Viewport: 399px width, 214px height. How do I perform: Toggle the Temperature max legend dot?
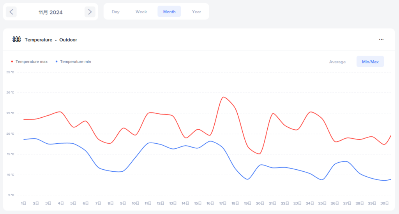point(12,61)
